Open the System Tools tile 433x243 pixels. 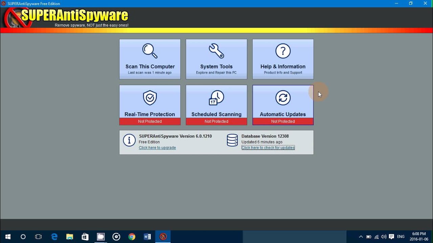point(216,59)
